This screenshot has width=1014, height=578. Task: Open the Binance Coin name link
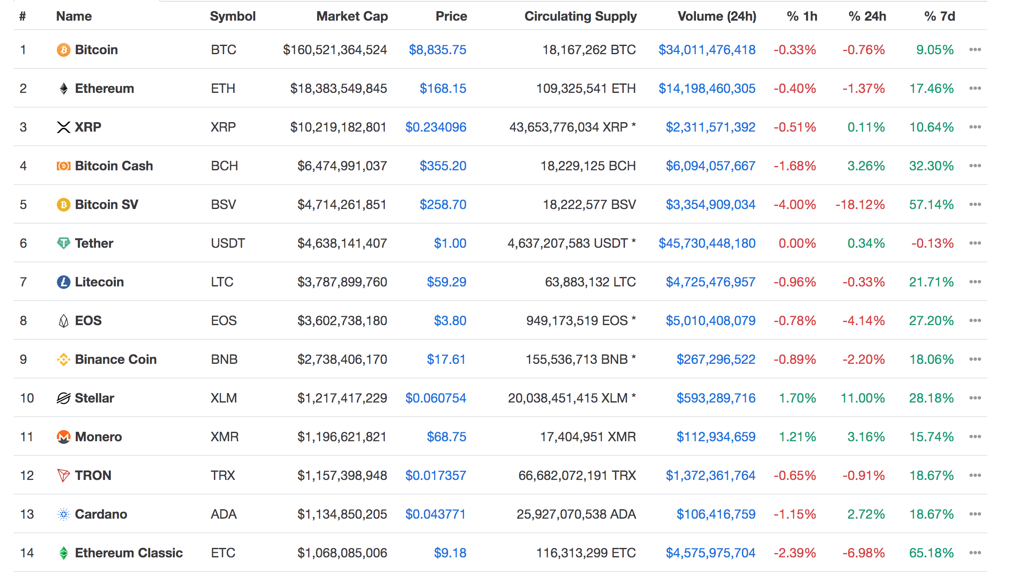[x=116, y=360]
